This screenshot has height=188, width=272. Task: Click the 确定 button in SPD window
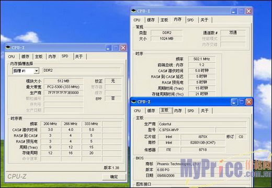tap(114, 177)
